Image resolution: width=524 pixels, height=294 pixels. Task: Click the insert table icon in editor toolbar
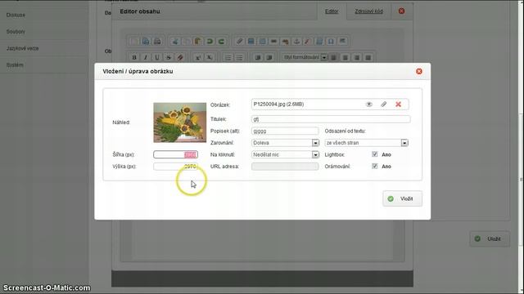click(x=262, y=42)
